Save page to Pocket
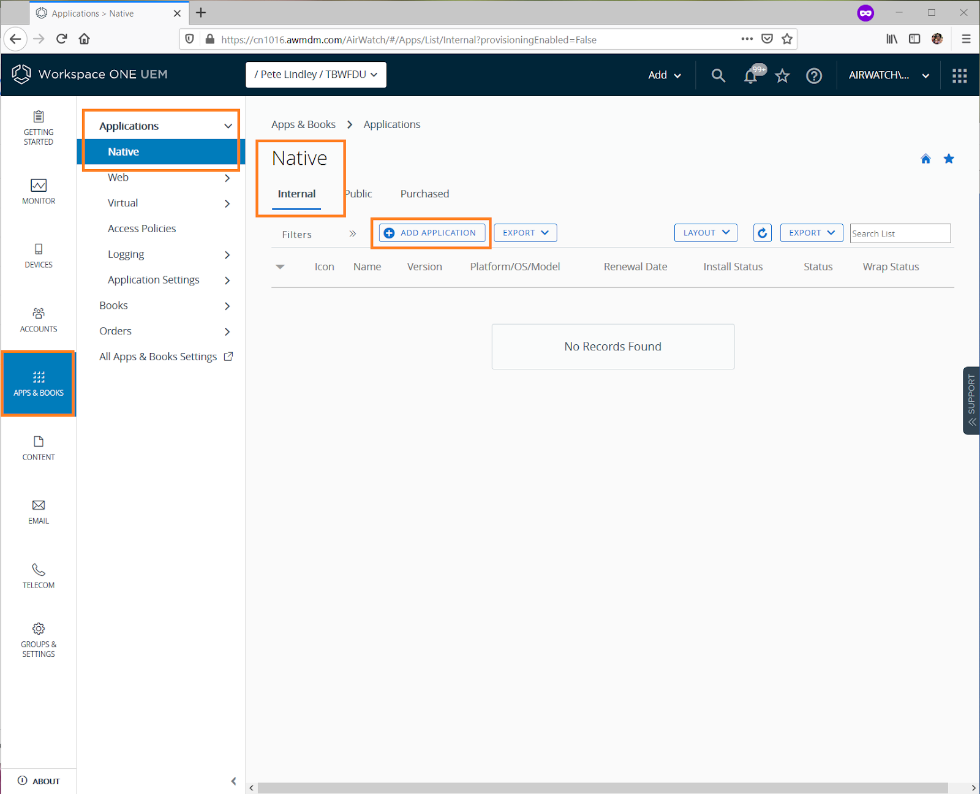Viewport: 980px width, 794px height. (767, 39)
